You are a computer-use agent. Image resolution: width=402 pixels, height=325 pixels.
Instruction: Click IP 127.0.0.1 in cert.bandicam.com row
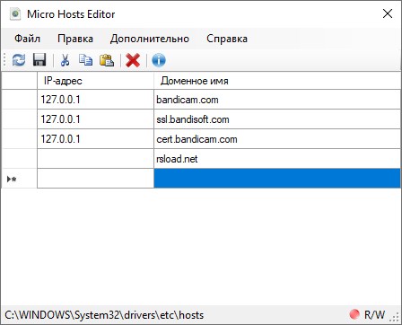pyautogui.click(x=95, y=139)
